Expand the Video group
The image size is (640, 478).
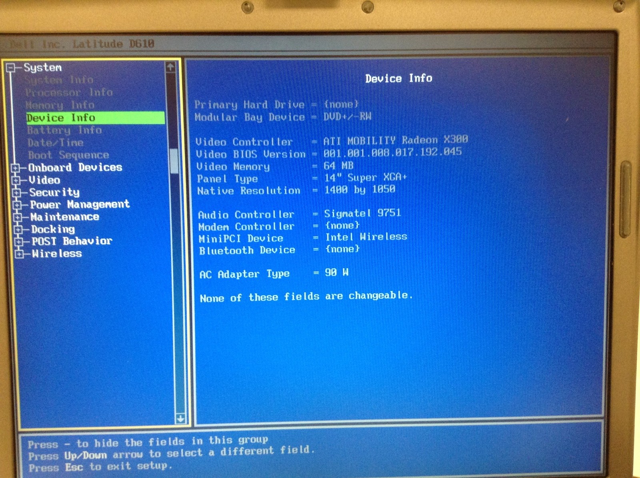coord(16,180)
